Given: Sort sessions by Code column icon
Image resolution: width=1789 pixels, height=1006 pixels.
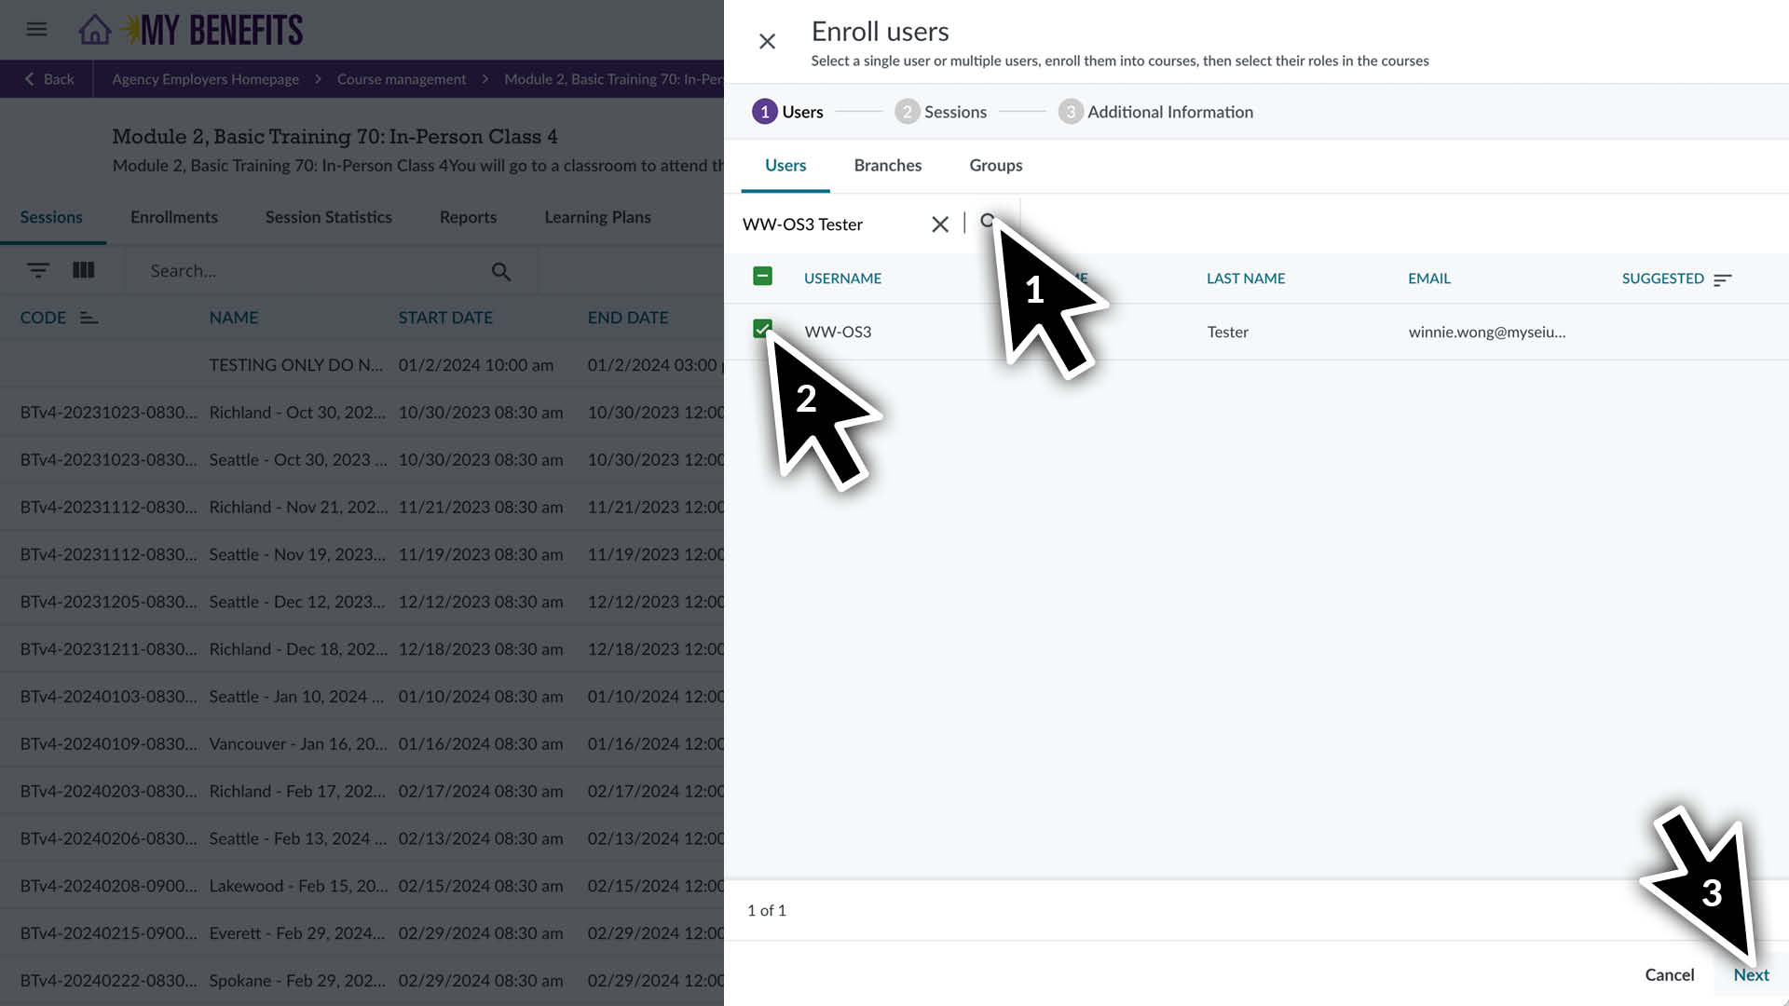Looking at the screenshot, I should [x=89, y=318].
